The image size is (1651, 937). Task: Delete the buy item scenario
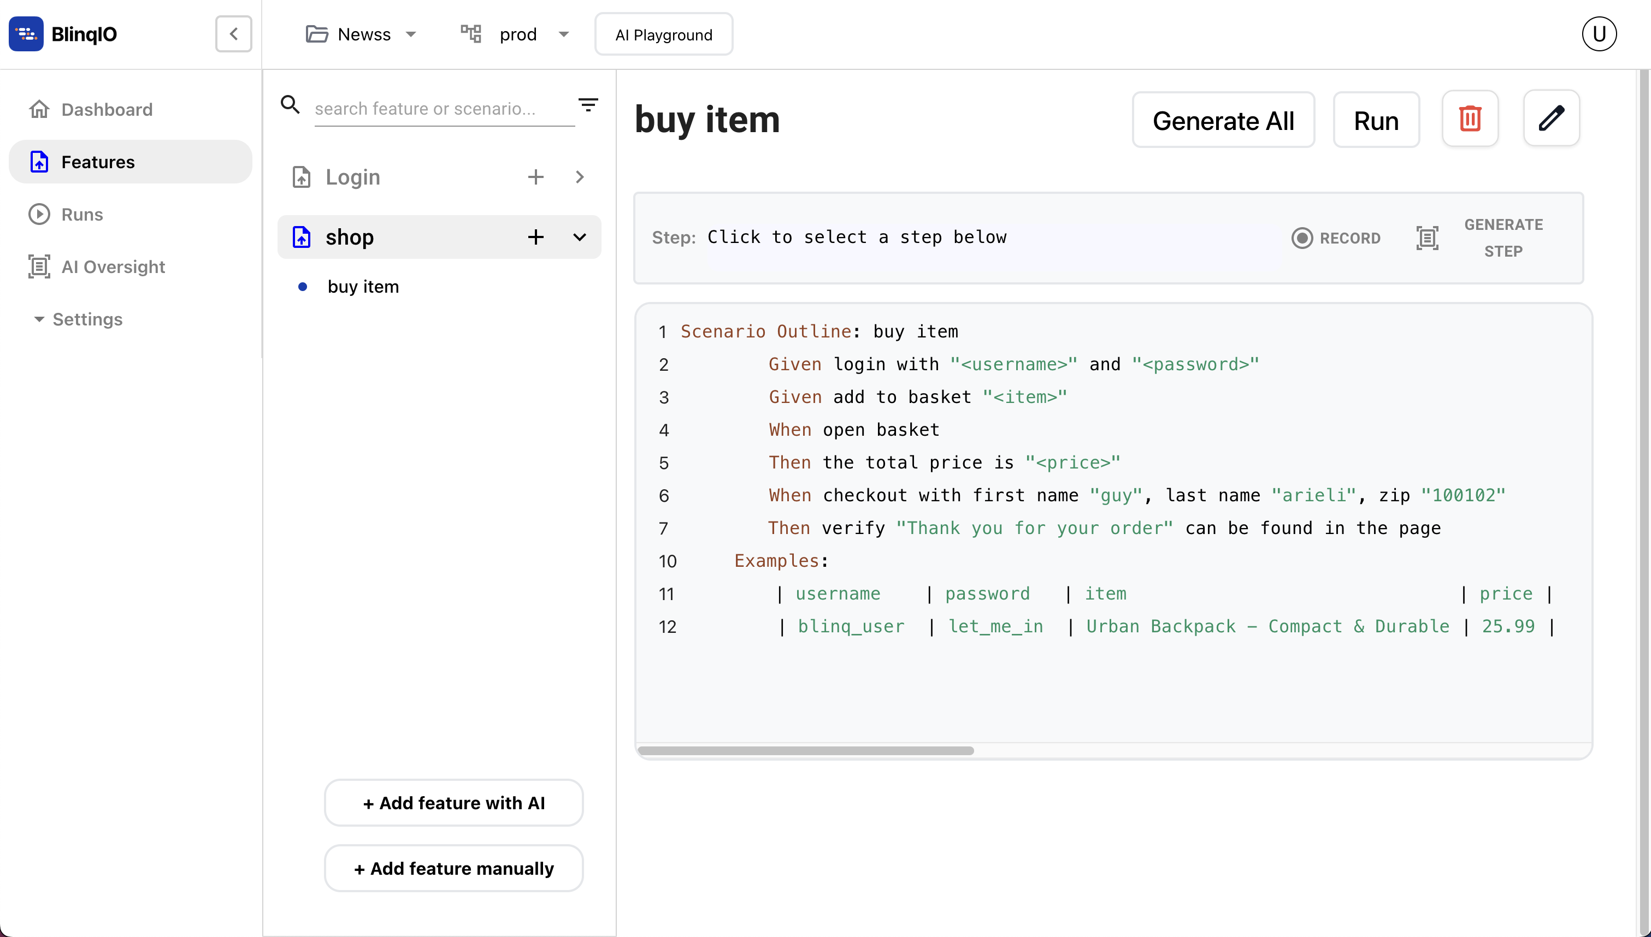click(x=1470, y=119)
